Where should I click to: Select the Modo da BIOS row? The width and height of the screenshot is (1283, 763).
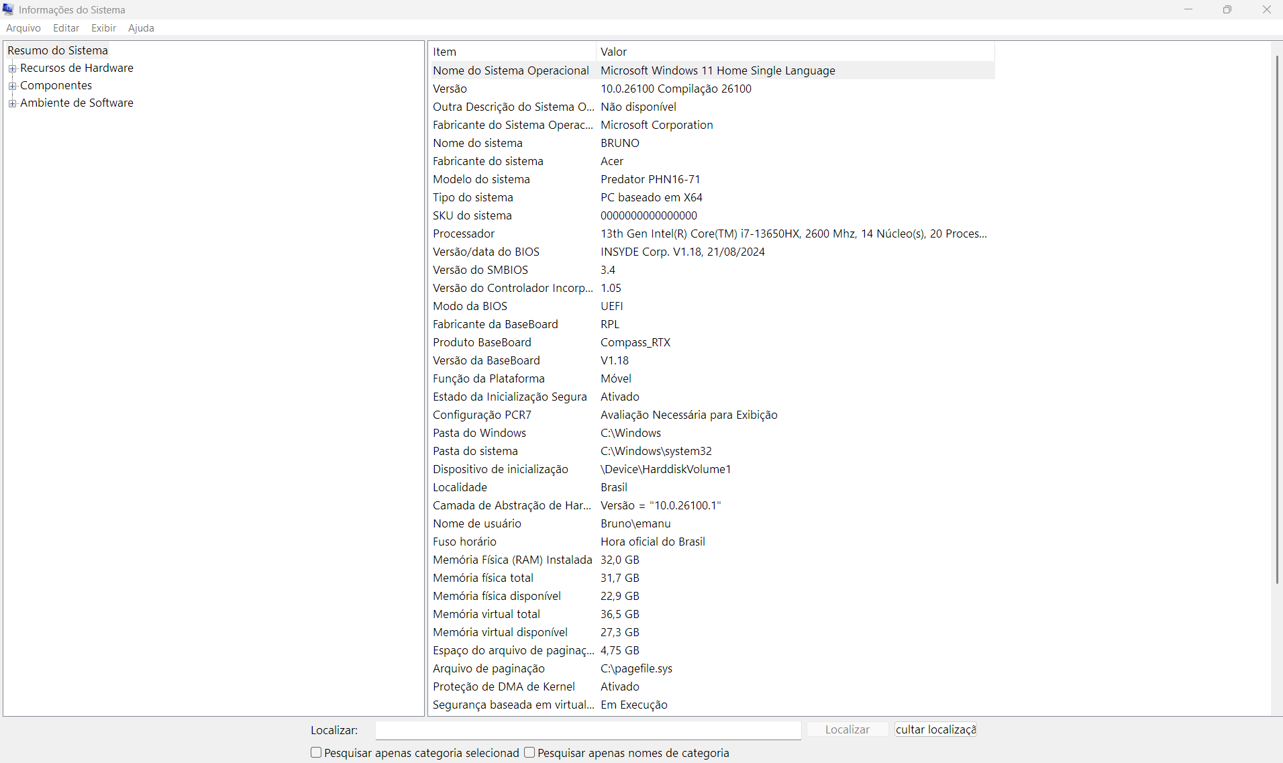pyautogui.click(x=712, y=306)
